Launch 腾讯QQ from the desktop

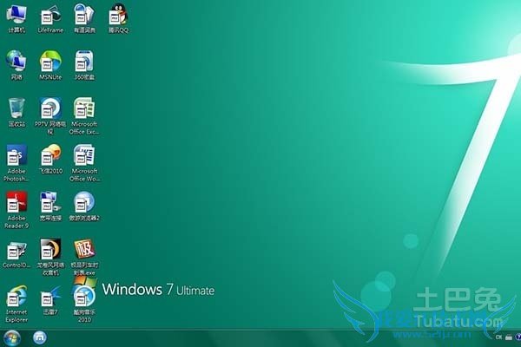(118, 15)
